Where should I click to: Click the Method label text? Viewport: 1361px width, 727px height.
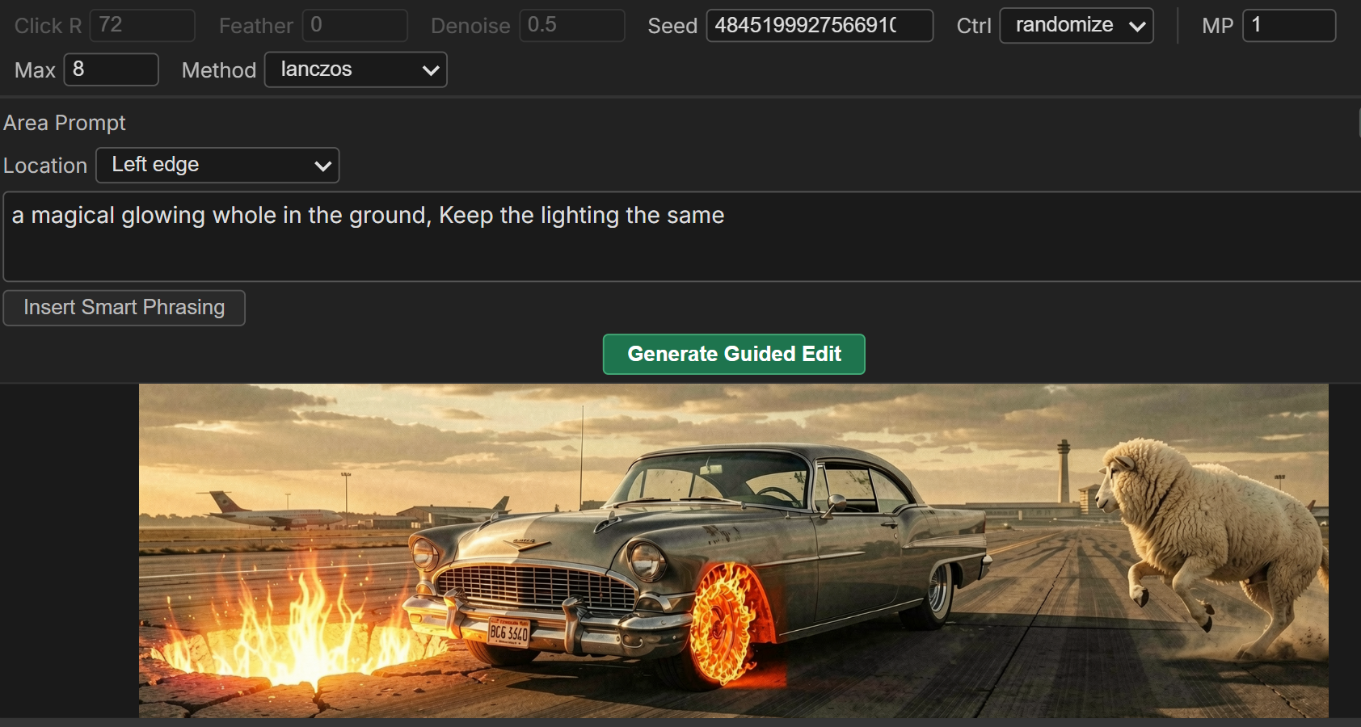(x=219, y=70)
